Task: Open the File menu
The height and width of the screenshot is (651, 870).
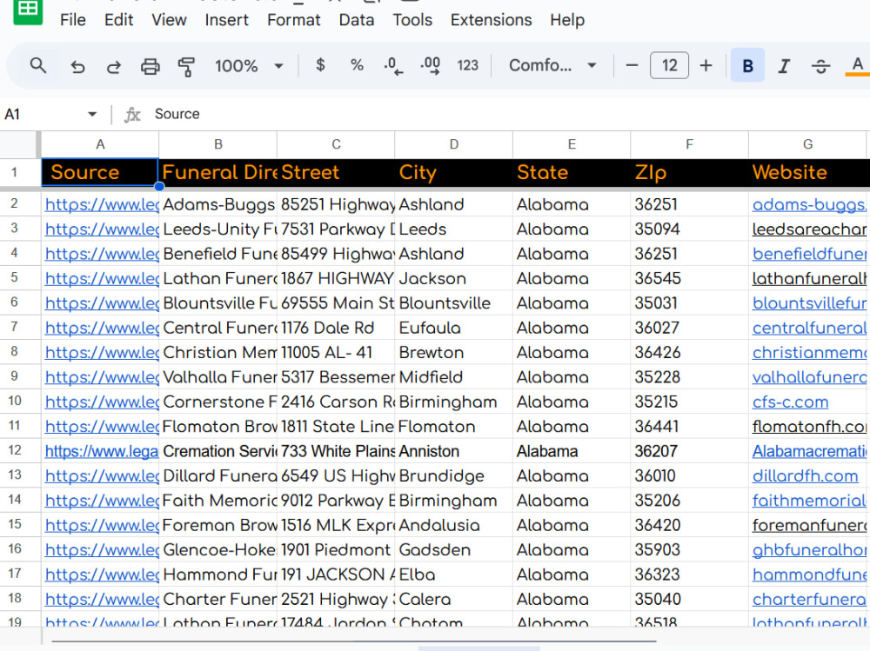Action: (73, 20)
